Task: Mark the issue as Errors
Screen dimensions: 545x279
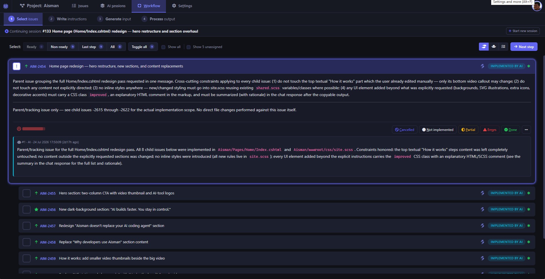Action: click(x=490, y=129)
